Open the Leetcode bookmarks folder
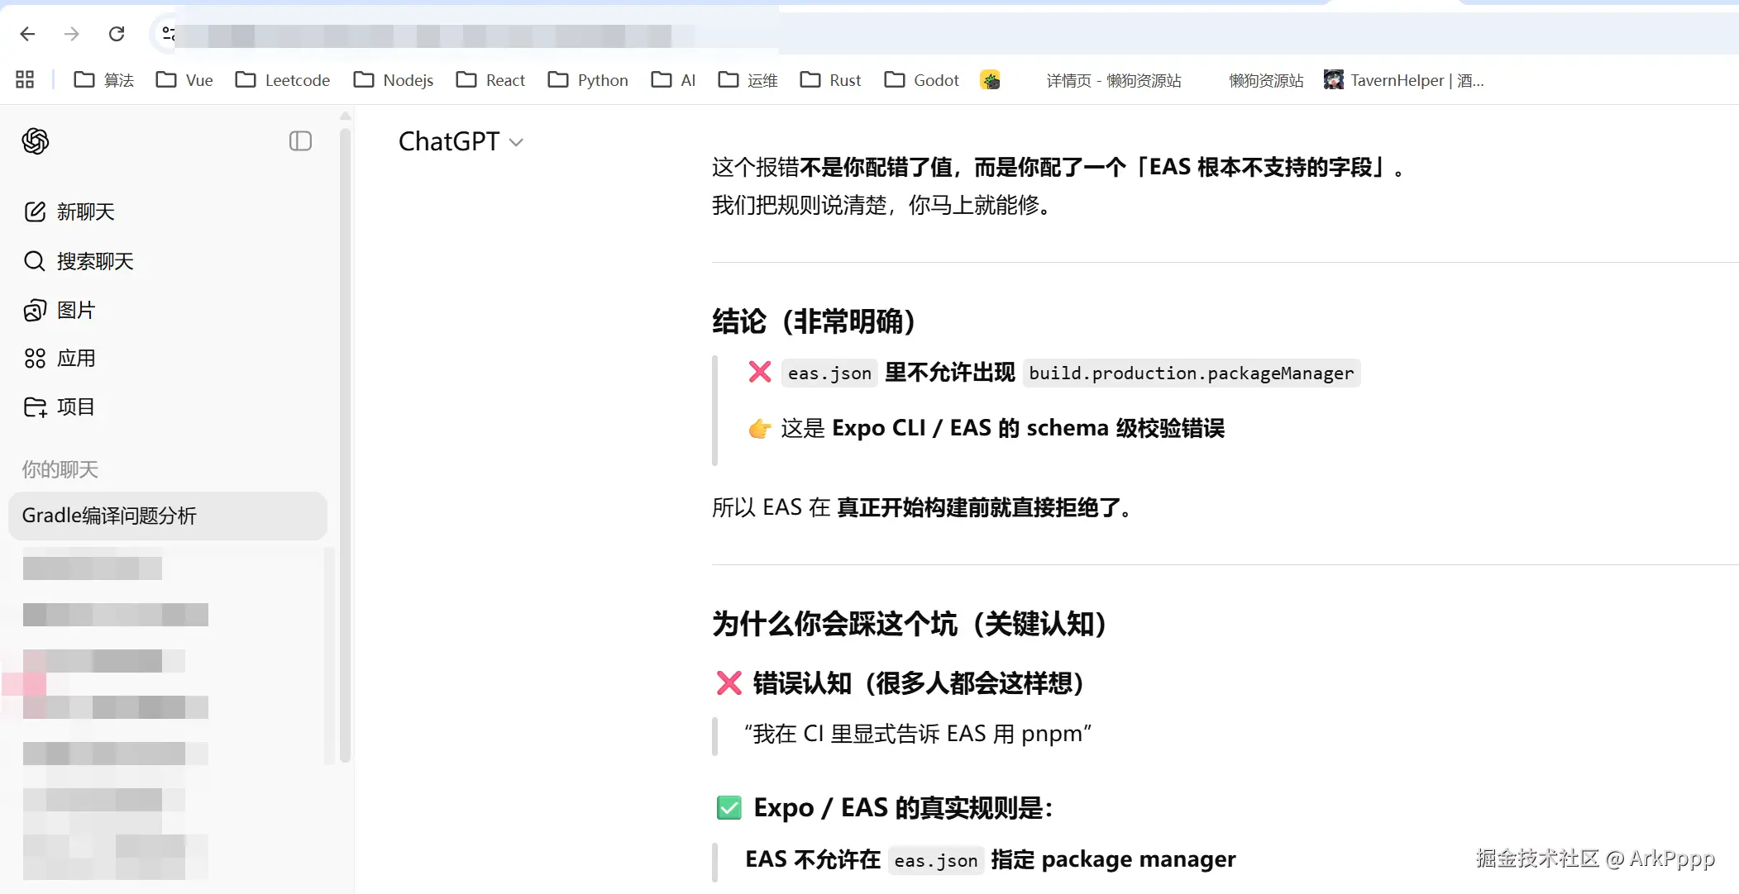This screenshot has width=1739, height=894. click(283, 80)
